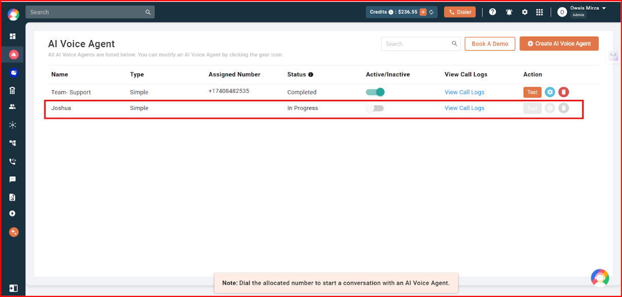This screenshot has height=297, width=622.
Task: Click the Joshua name cell
Action: 61,108
